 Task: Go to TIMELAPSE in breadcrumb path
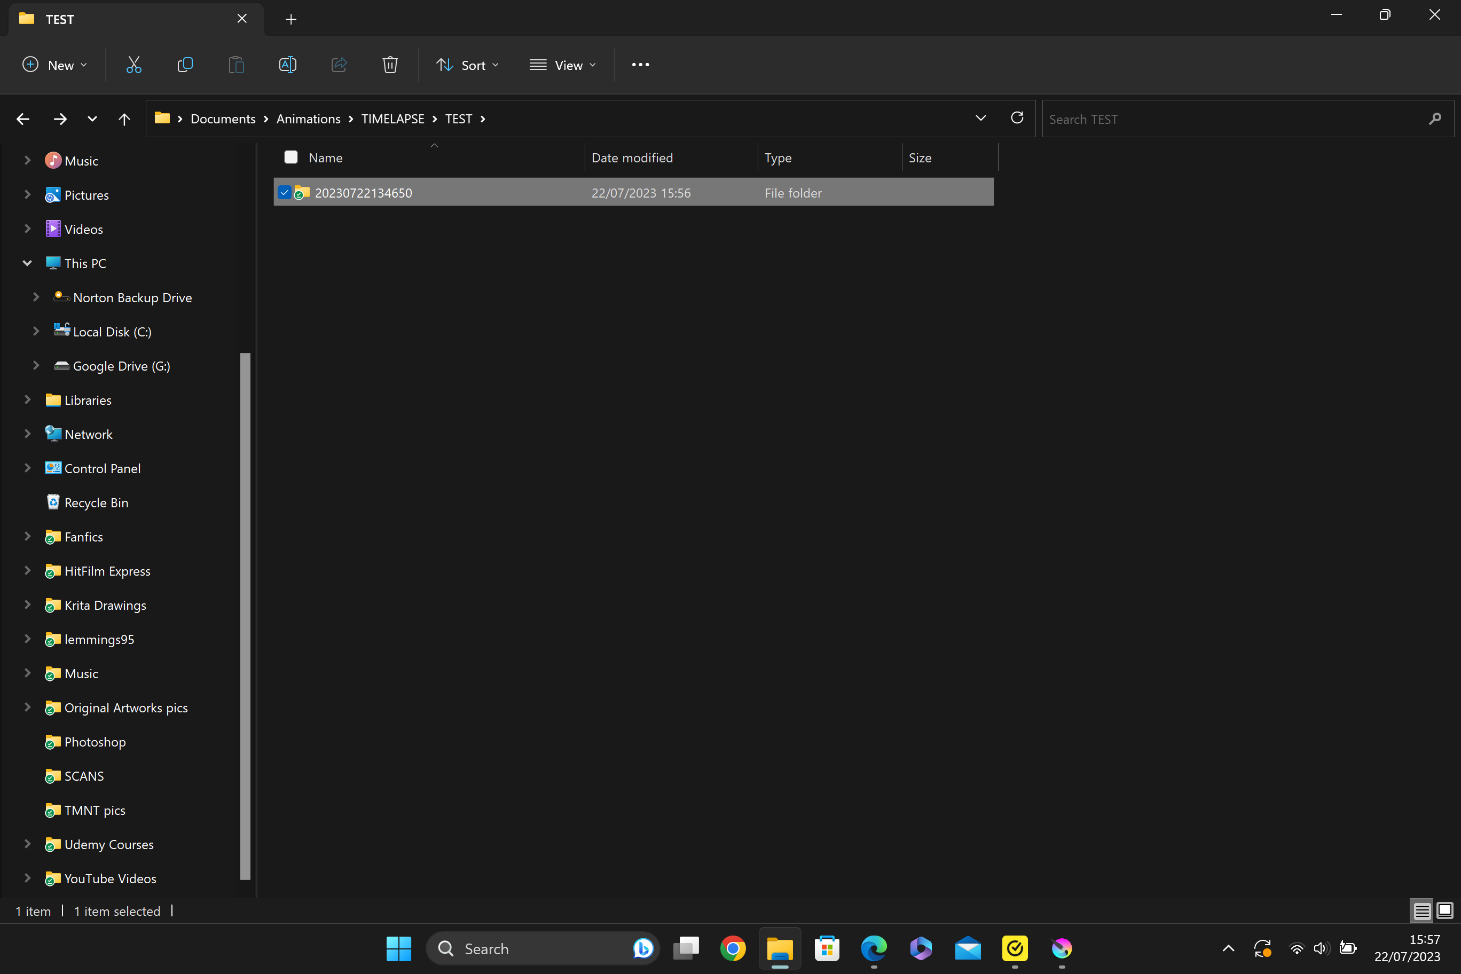coord(392,119)
